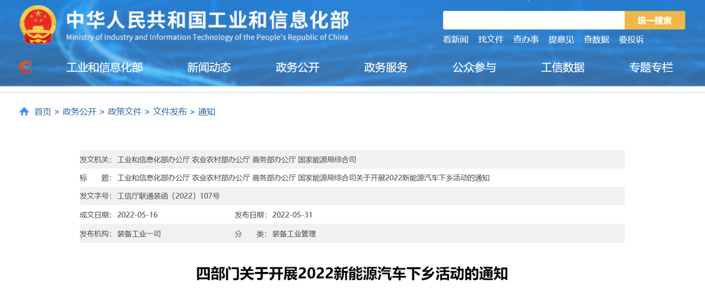Open 工信数据 navigation menu
705x299 pixels.
563,68
